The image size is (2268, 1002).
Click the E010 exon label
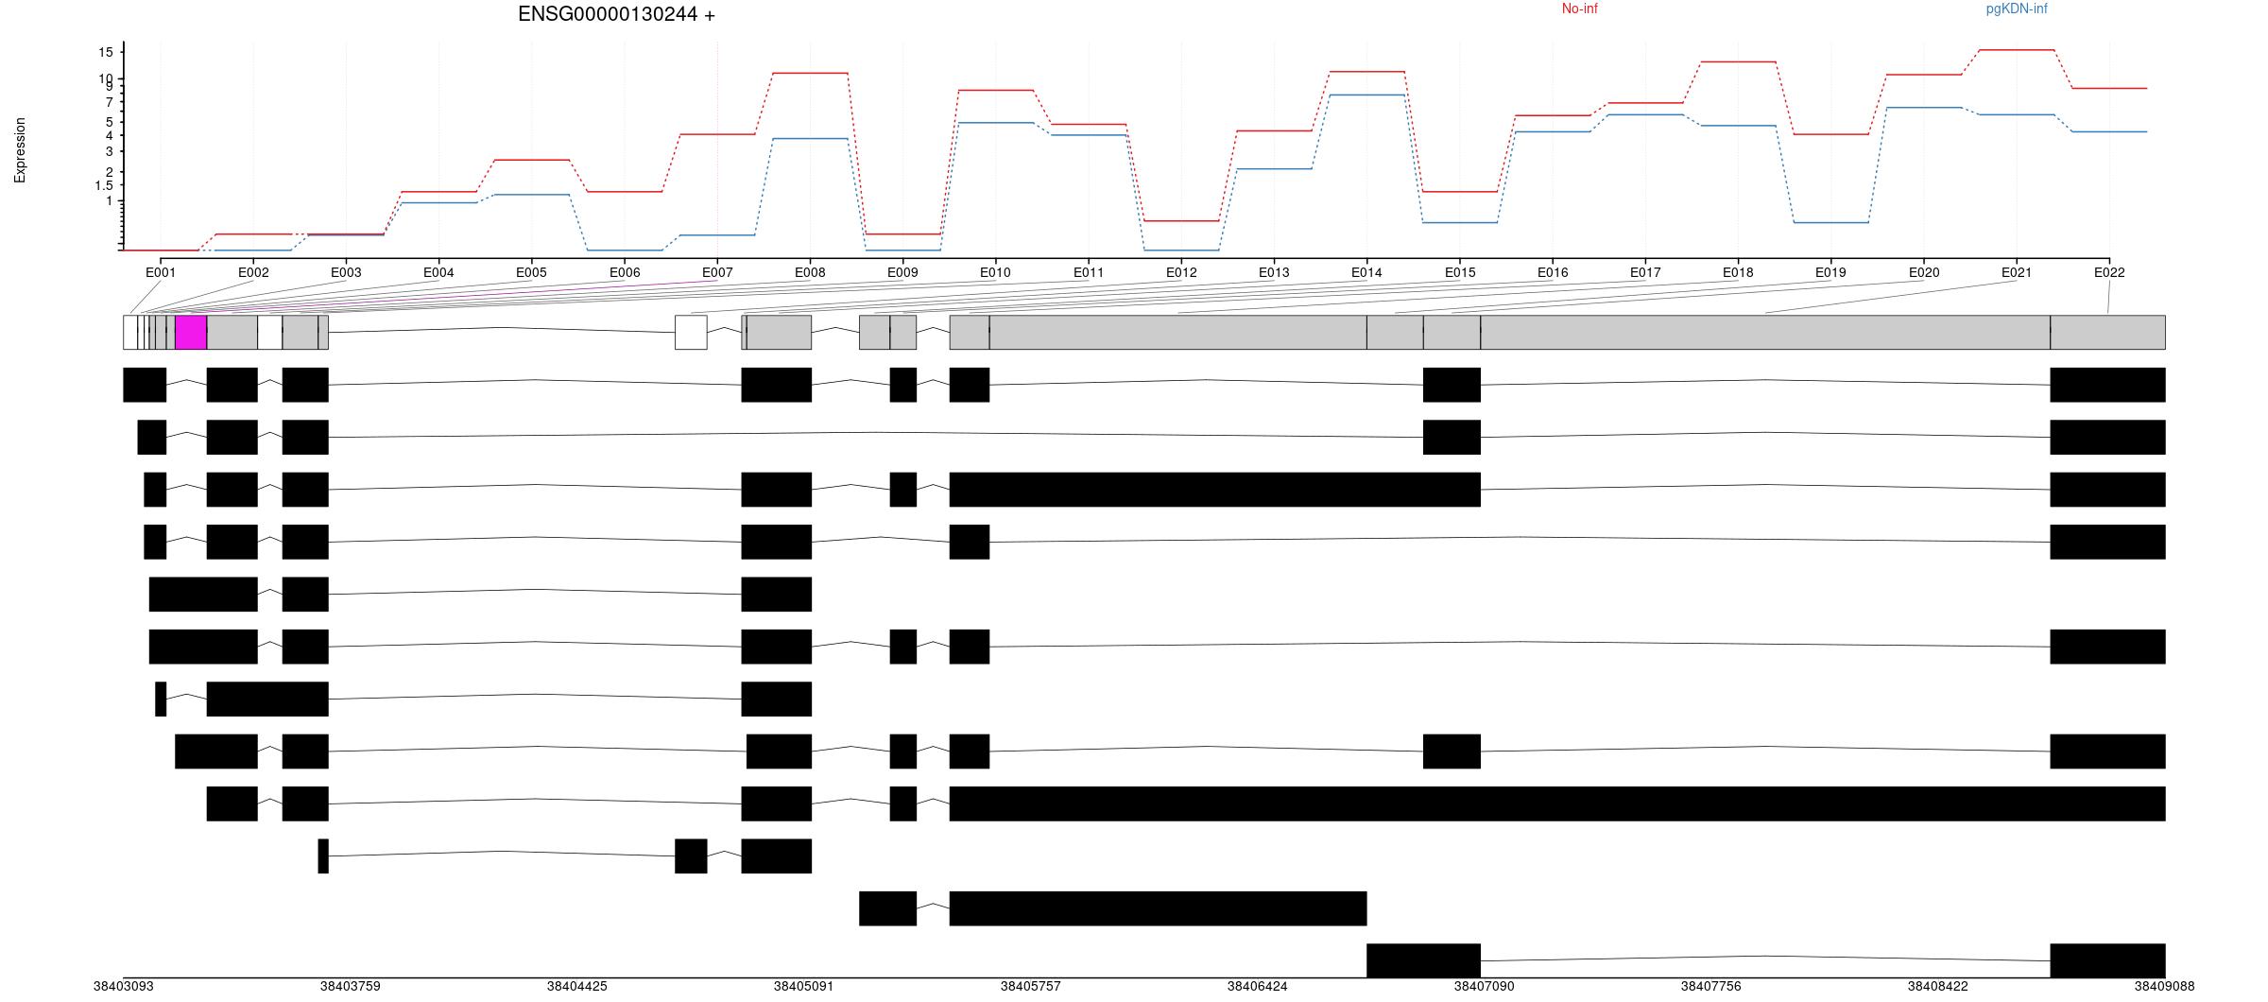coord(995,272)
